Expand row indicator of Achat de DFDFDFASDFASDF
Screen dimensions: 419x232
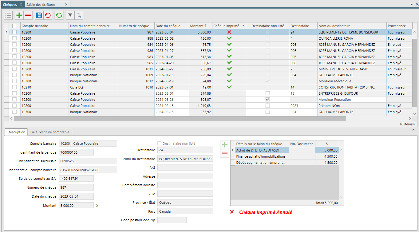tap(233, 150)
